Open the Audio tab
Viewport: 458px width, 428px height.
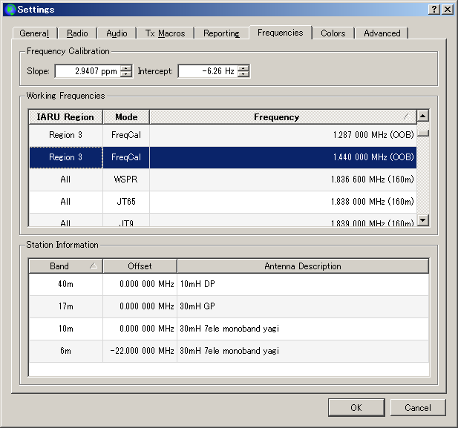tap(117, 33)
